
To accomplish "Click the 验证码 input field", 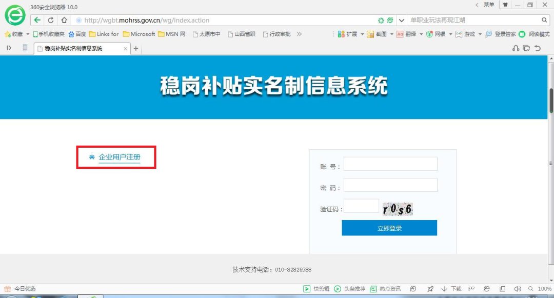I will point(362,206).
